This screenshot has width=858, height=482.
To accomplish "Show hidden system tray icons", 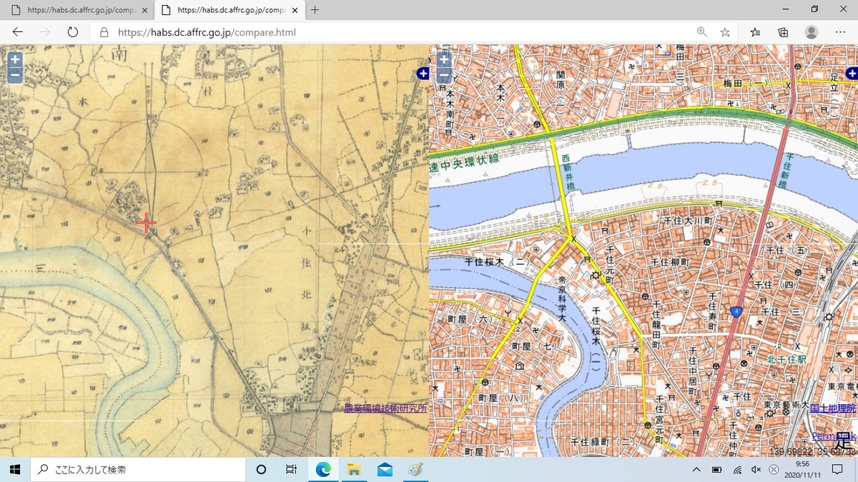I will click(697, 469).
